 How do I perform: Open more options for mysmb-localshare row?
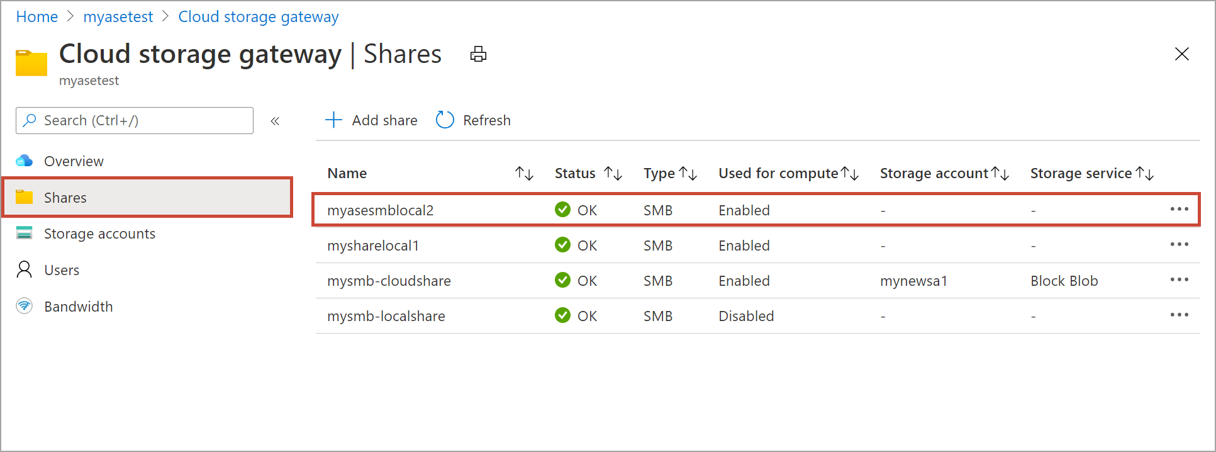click(1179, 315)
